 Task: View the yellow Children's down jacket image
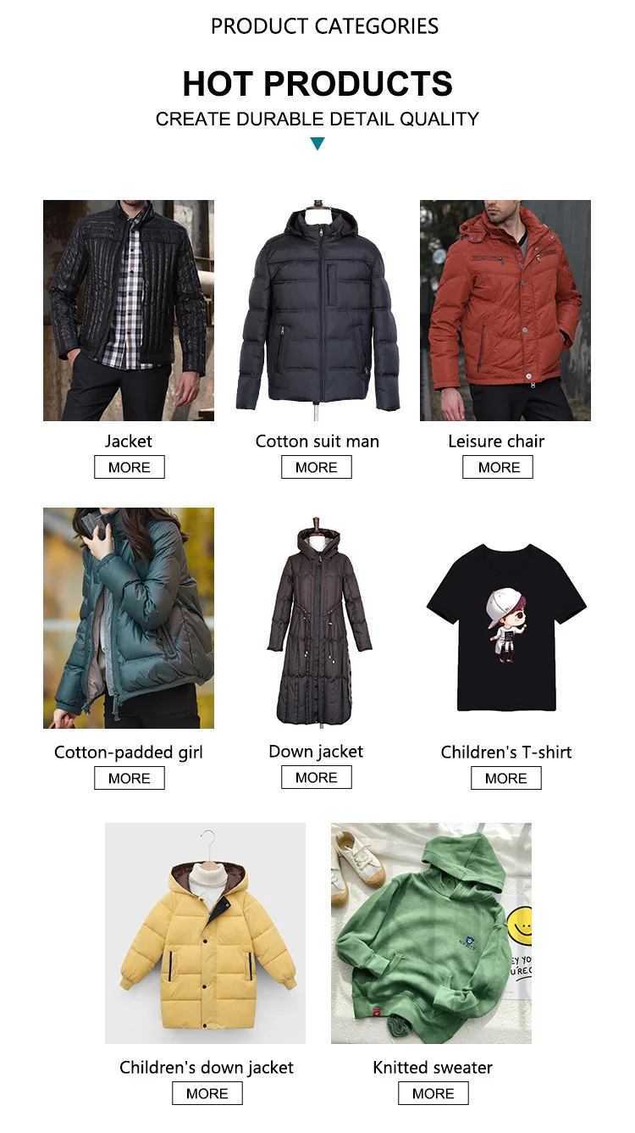click(205, 933)
